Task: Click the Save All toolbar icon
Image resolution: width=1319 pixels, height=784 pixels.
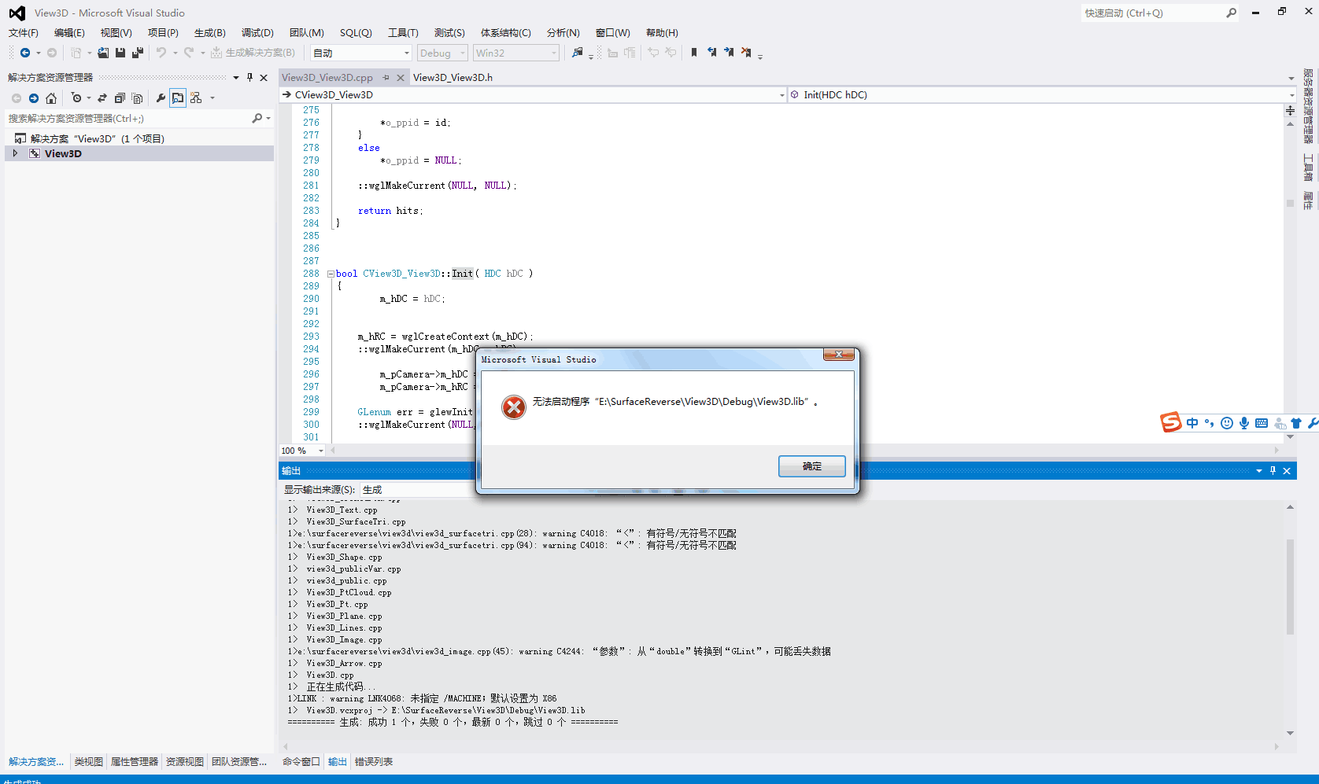Action: click(138, 53)
